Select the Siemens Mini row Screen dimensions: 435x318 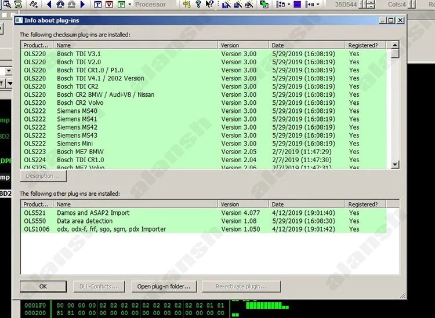[204, 144]
